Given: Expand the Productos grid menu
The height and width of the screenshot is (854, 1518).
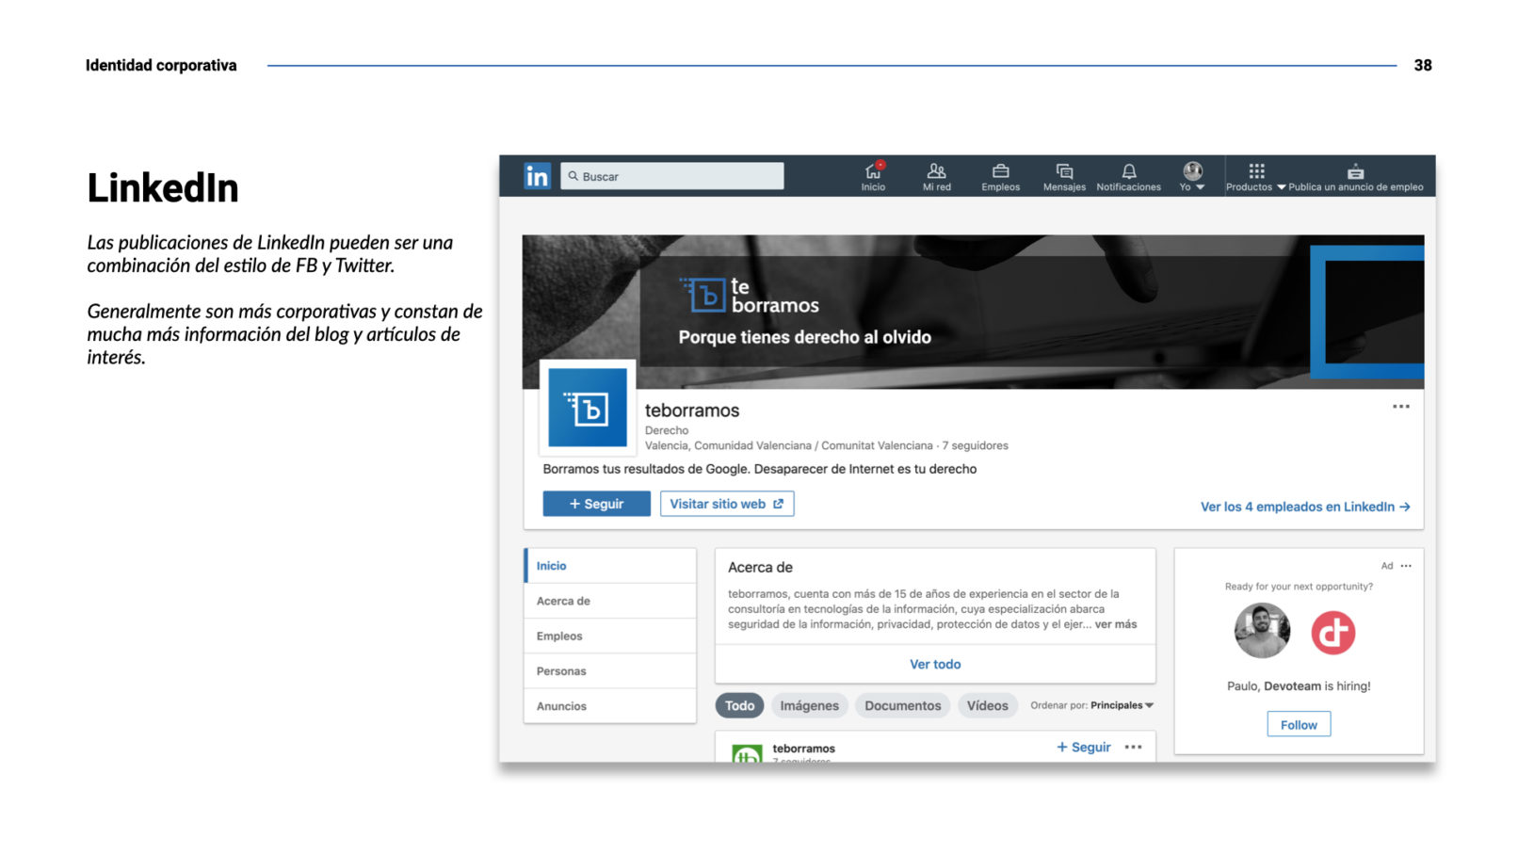Looking at the screenshot, I should click(1256, 175).
